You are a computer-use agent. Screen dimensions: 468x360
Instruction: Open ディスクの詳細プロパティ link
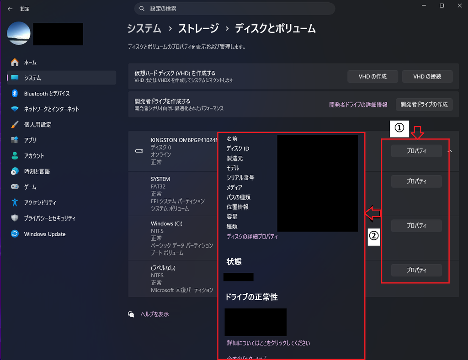point(252,237)
